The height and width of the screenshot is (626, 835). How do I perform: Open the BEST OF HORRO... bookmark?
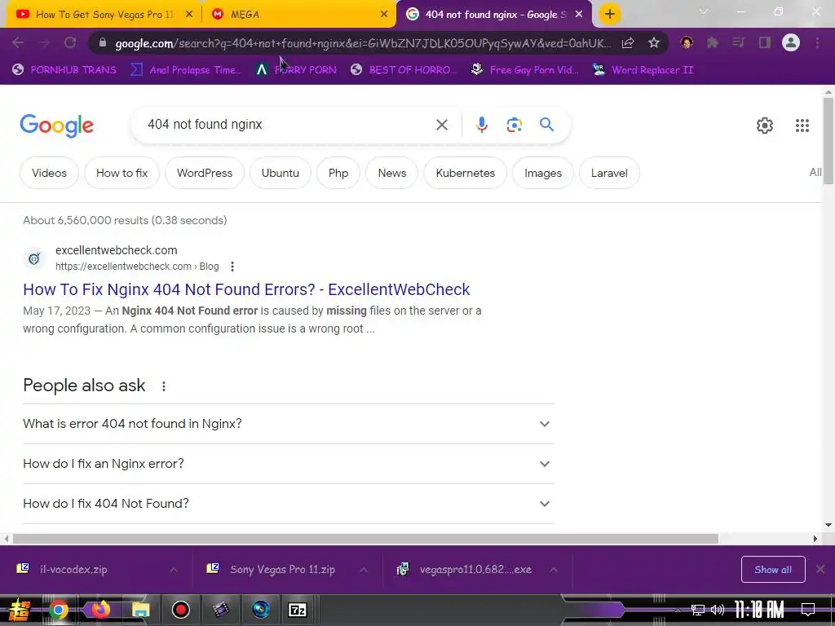click(404, 70)
